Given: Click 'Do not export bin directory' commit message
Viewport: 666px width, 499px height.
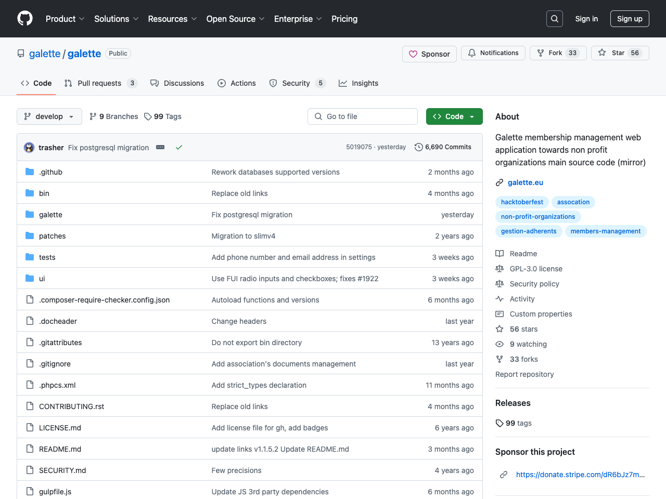Looking at the screenshot, I should click(257, 343).
